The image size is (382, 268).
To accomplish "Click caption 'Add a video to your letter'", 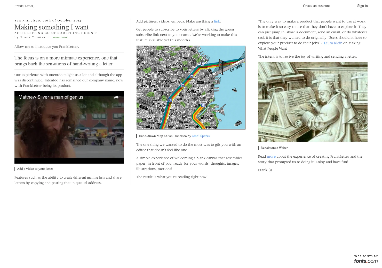I will 35,169.
